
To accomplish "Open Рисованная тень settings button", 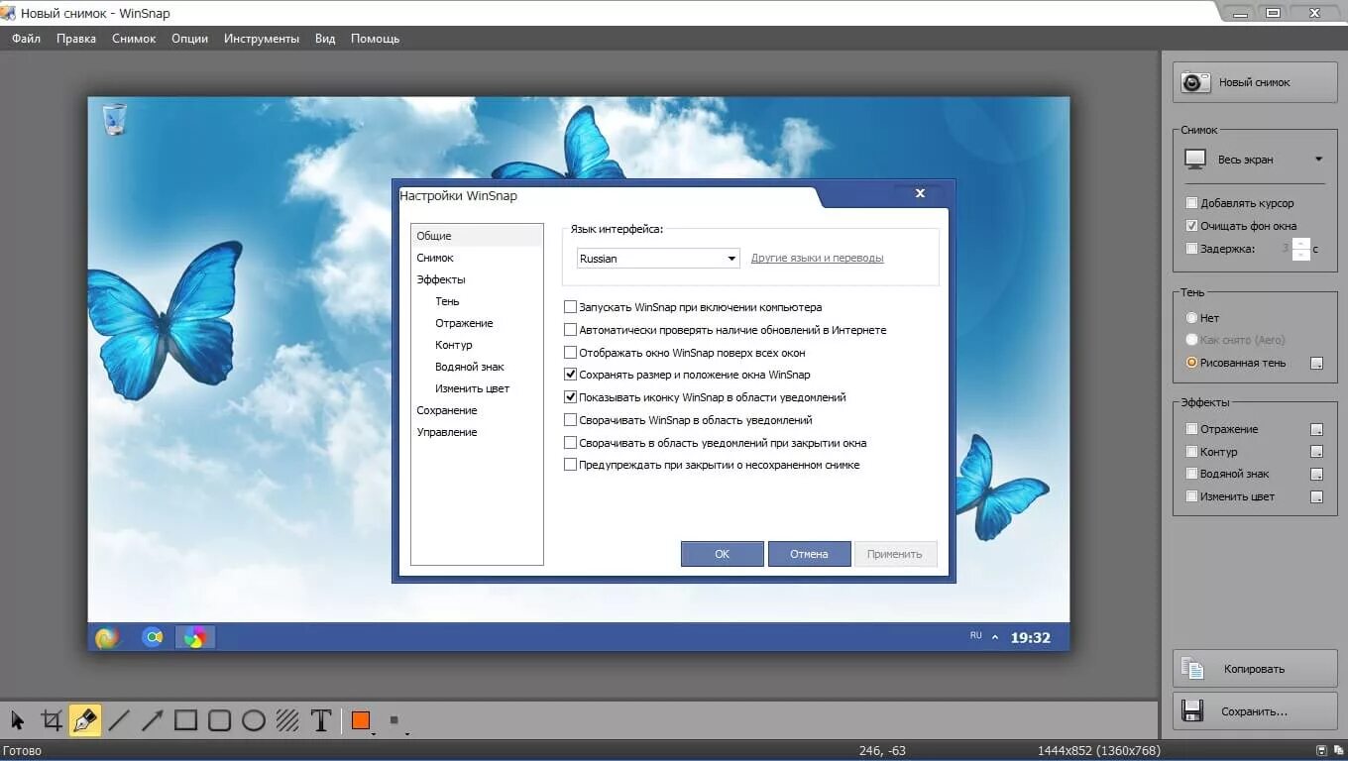I will pyautogui.click(x=1316, y=364).
